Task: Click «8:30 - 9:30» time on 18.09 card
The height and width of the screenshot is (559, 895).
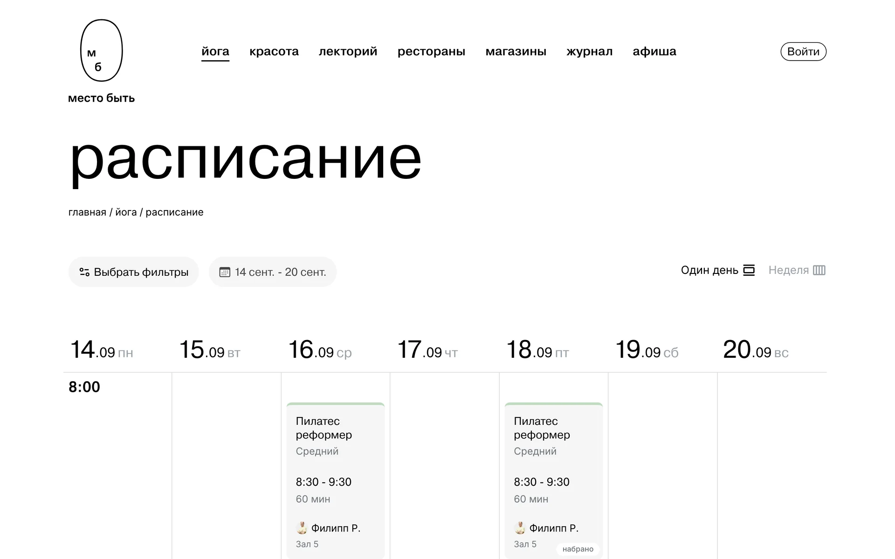Action: (542, 482)
